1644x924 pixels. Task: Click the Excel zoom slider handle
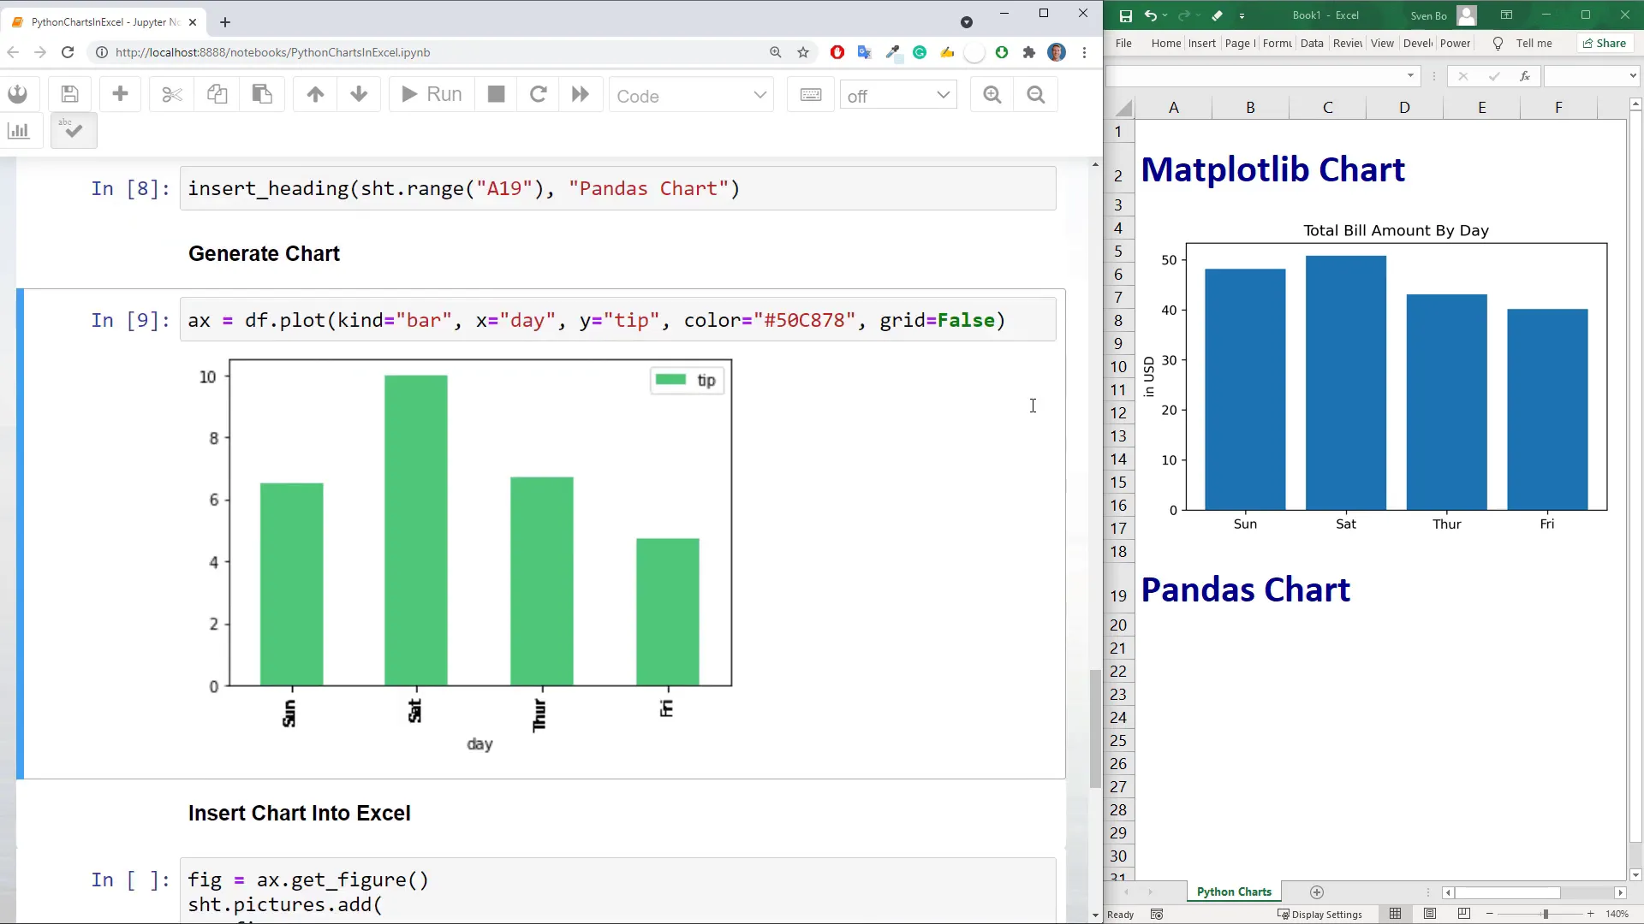1546,914
